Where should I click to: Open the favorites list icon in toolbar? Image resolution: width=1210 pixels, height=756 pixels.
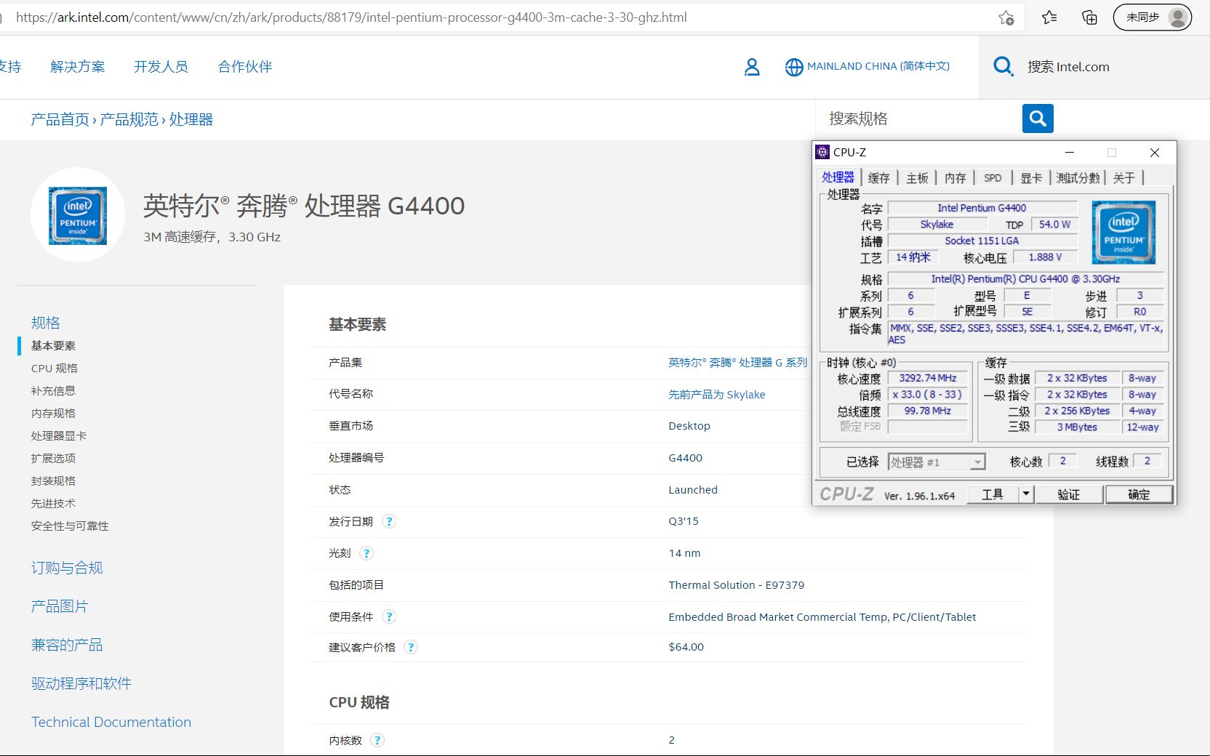coord(1049,17)
